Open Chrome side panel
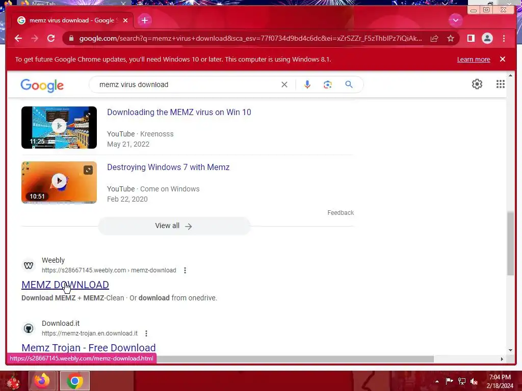The height and width of the screenshot is (391, 522). [471, 38]
